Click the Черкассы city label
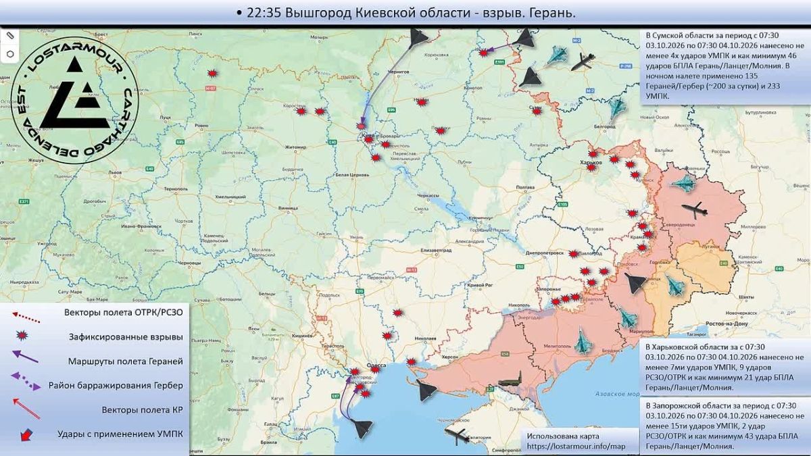This screenshot has height=456, width=811. (428, 195)
